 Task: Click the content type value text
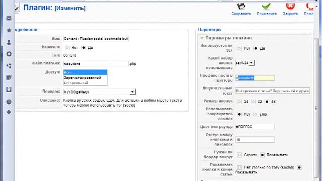tap(70, 55)
